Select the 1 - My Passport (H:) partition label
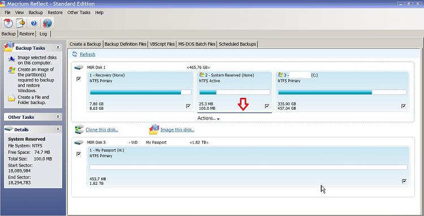The width and height of the screenshot is (424, 216). (x=107, y=150)
